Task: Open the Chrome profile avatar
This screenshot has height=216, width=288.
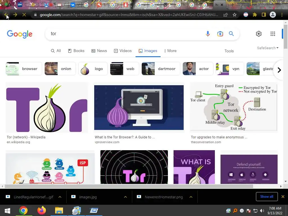Action: [x=273, y=15]
